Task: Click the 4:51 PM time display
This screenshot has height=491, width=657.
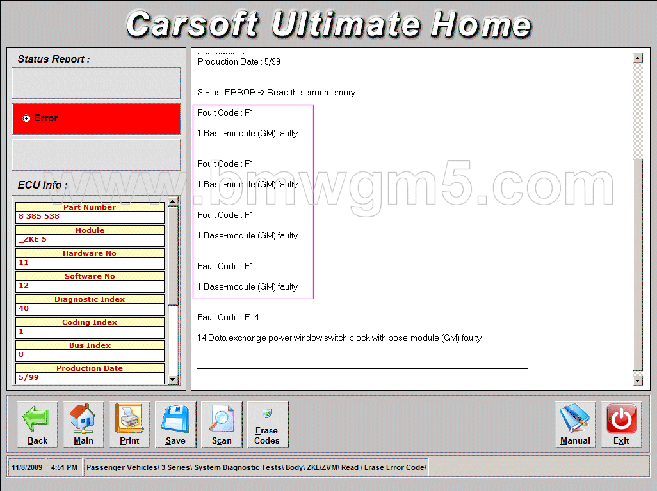Action: [x=64, y=467]
